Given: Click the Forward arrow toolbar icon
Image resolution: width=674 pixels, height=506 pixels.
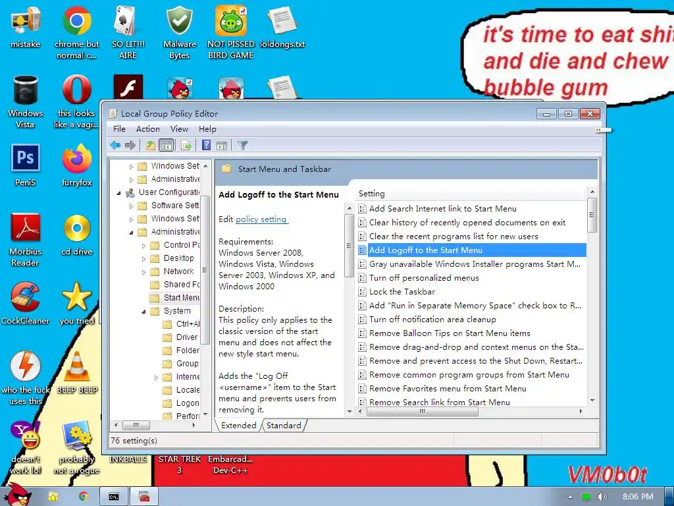Looking at the screenshot, I should coord(130,146).
